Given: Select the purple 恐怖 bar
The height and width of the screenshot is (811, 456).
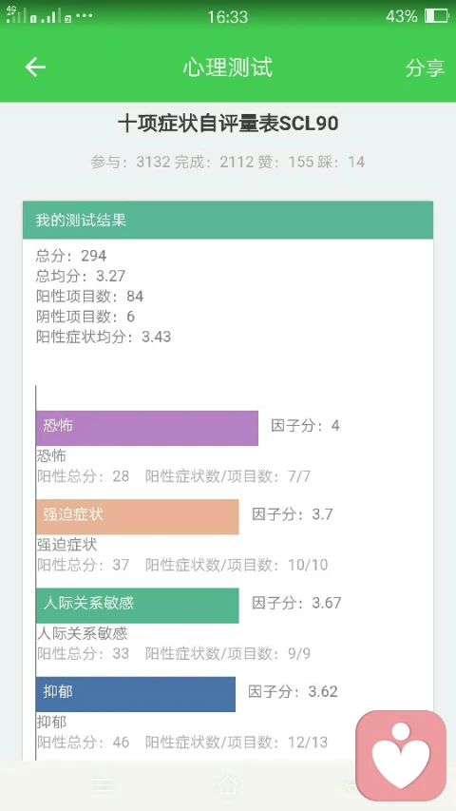Looking at the screenshot, I should 147,428.
